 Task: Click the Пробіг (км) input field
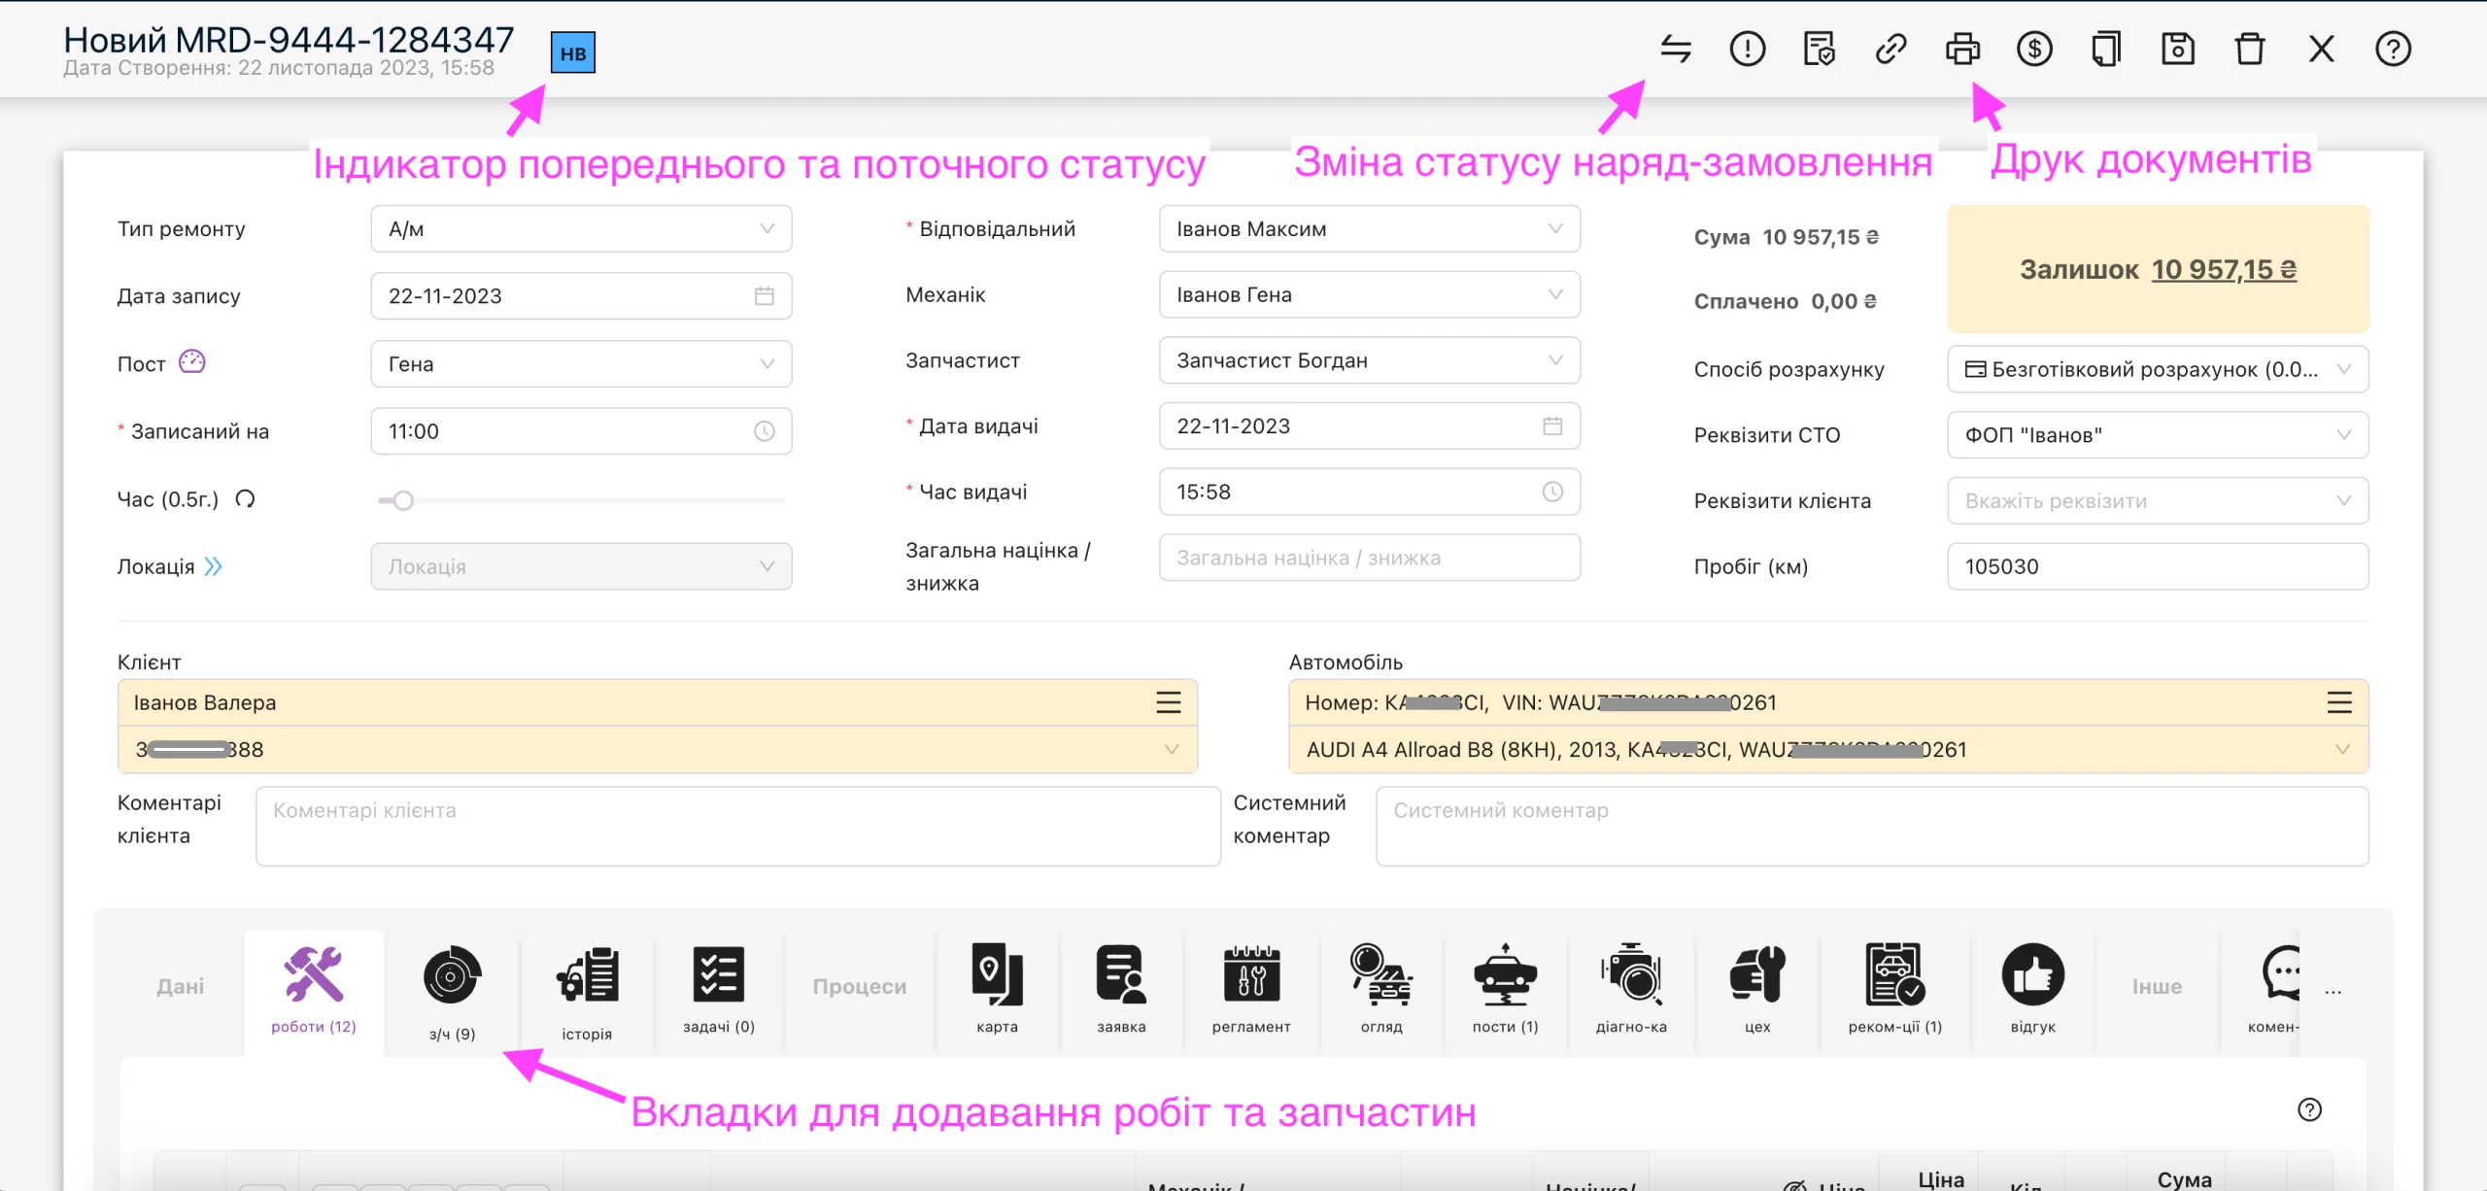pyautogui.click(x=2158, y=566)
